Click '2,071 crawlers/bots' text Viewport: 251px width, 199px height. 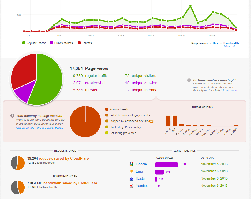click(x=90, y=83)
